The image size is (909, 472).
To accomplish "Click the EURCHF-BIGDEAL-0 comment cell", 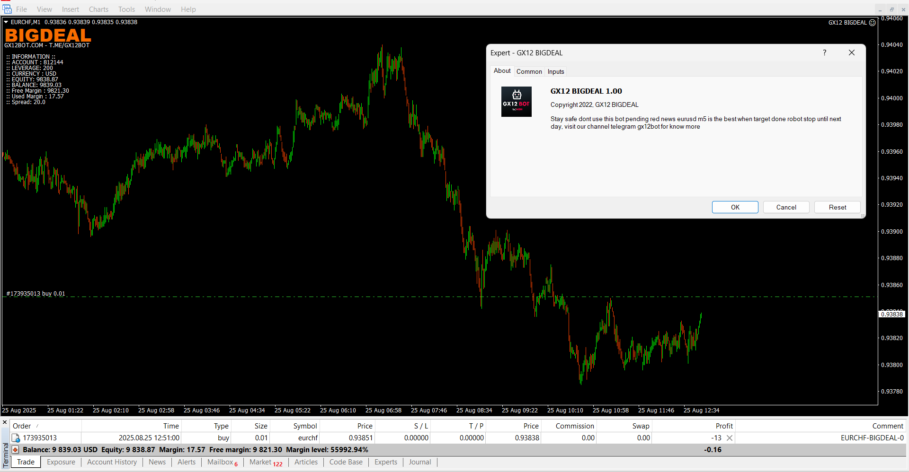I will click(x=820, y=438).
